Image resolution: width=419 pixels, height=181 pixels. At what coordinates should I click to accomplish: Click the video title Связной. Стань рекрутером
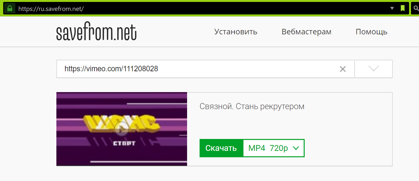pos(252,106)
